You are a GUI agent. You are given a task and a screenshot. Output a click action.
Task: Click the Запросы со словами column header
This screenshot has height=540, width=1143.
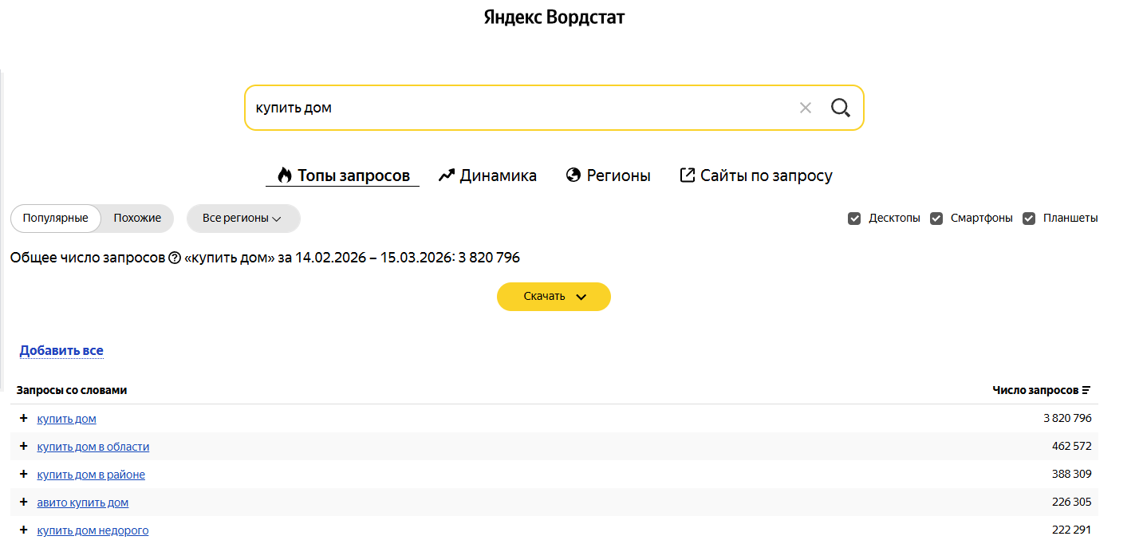(72, 390)
